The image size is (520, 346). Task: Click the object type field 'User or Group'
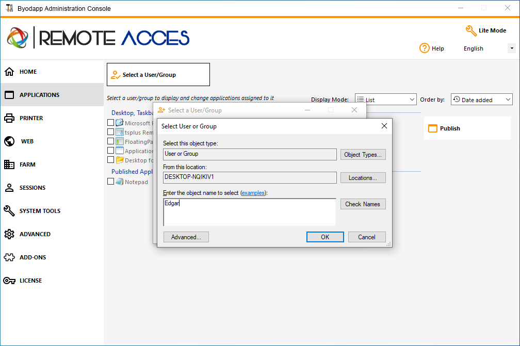point(250,154)
